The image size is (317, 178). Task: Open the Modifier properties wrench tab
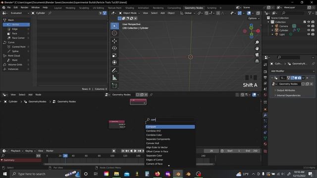265,115
